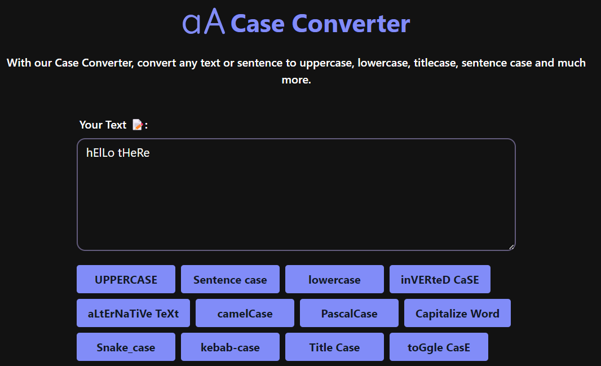Click the Case Converter heading
Screen dimensions: 601x366
pos(319,24)
